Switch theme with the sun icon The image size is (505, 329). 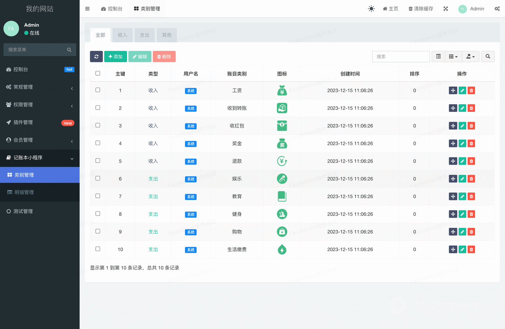(371, 9)
